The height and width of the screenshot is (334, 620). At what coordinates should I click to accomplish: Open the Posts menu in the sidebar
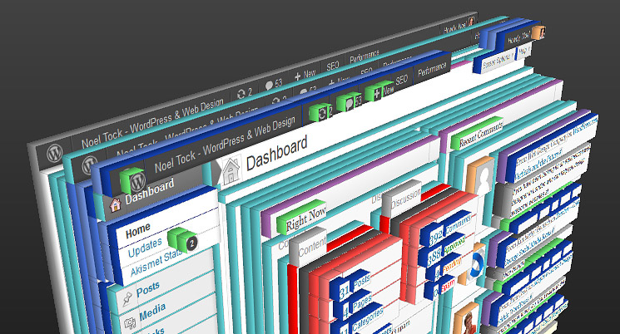pos(148,290)
